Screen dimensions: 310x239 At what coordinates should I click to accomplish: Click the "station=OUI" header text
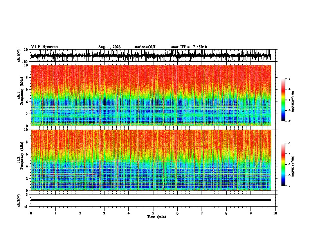pos(145,47)
